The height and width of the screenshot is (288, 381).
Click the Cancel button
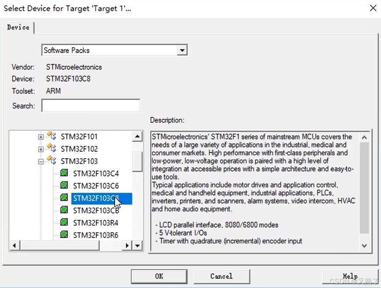[x=222, y=276]
